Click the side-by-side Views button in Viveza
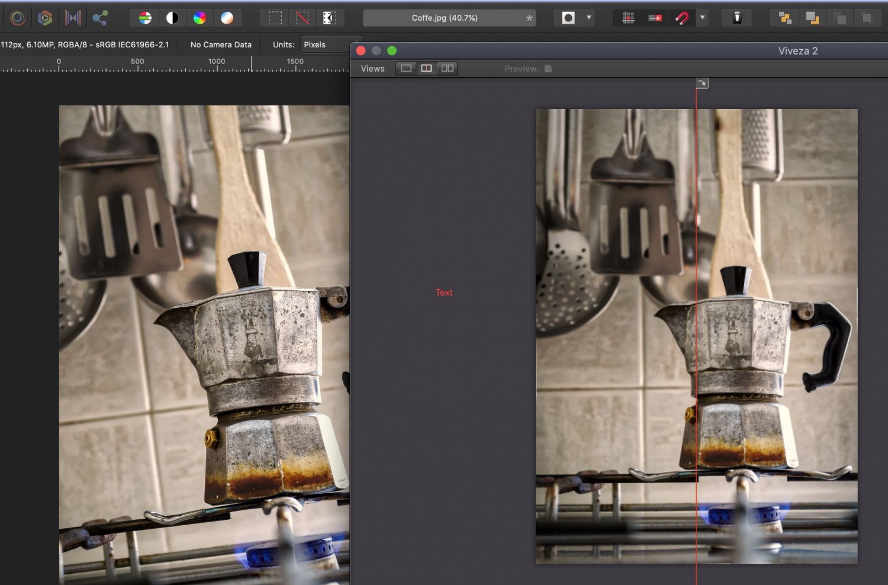Screen dimensions: 888x585 (x=447, y=67)
